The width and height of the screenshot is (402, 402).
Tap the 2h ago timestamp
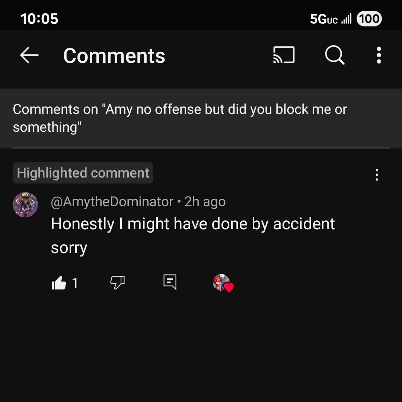(205, 201)
